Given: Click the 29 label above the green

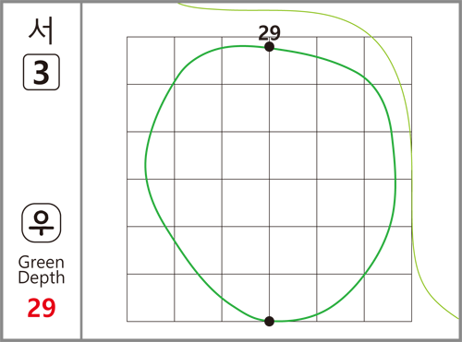Looking at the screenshot, I should [x=269, y=33].
